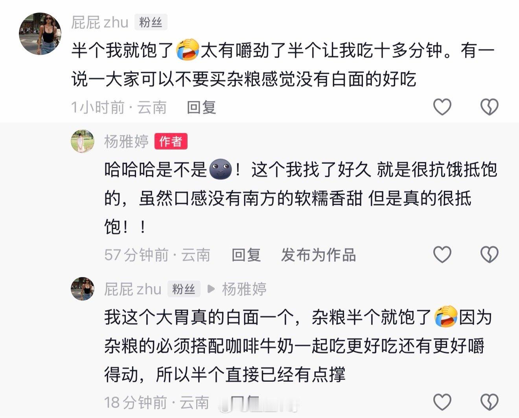
Task: Tap the 粉丝 badge on top comment
Action: click(151, 22)
